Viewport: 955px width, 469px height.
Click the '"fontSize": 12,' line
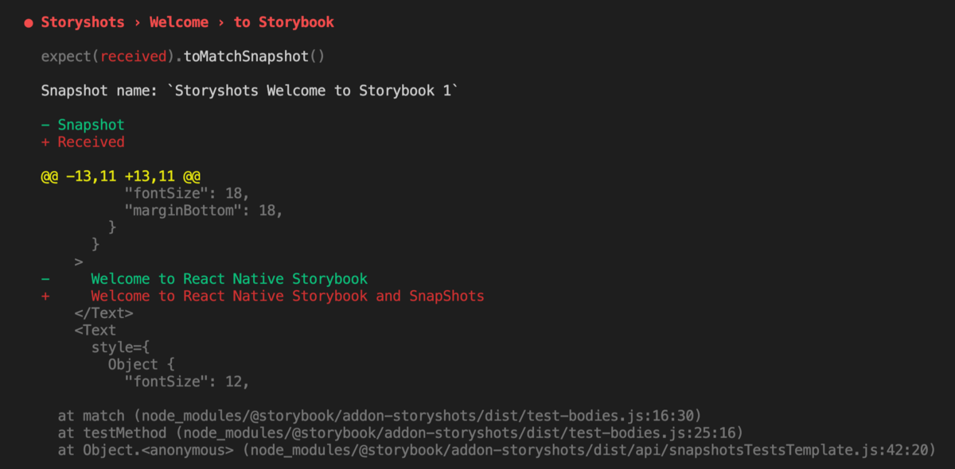(187, 382)
